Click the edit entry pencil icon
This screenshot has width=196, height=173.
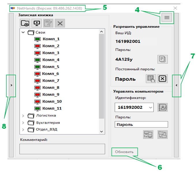(48, 23)
